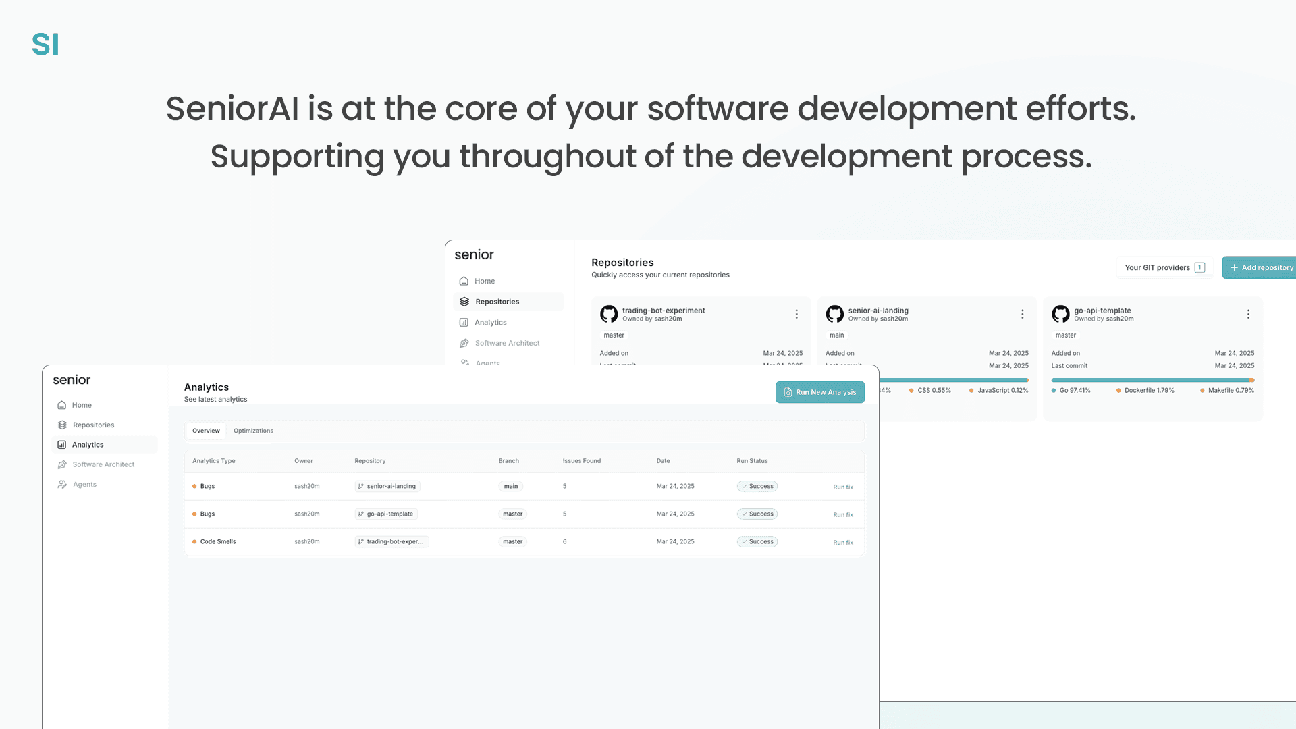Select the Repositories icon in back window sidebar

464,302
